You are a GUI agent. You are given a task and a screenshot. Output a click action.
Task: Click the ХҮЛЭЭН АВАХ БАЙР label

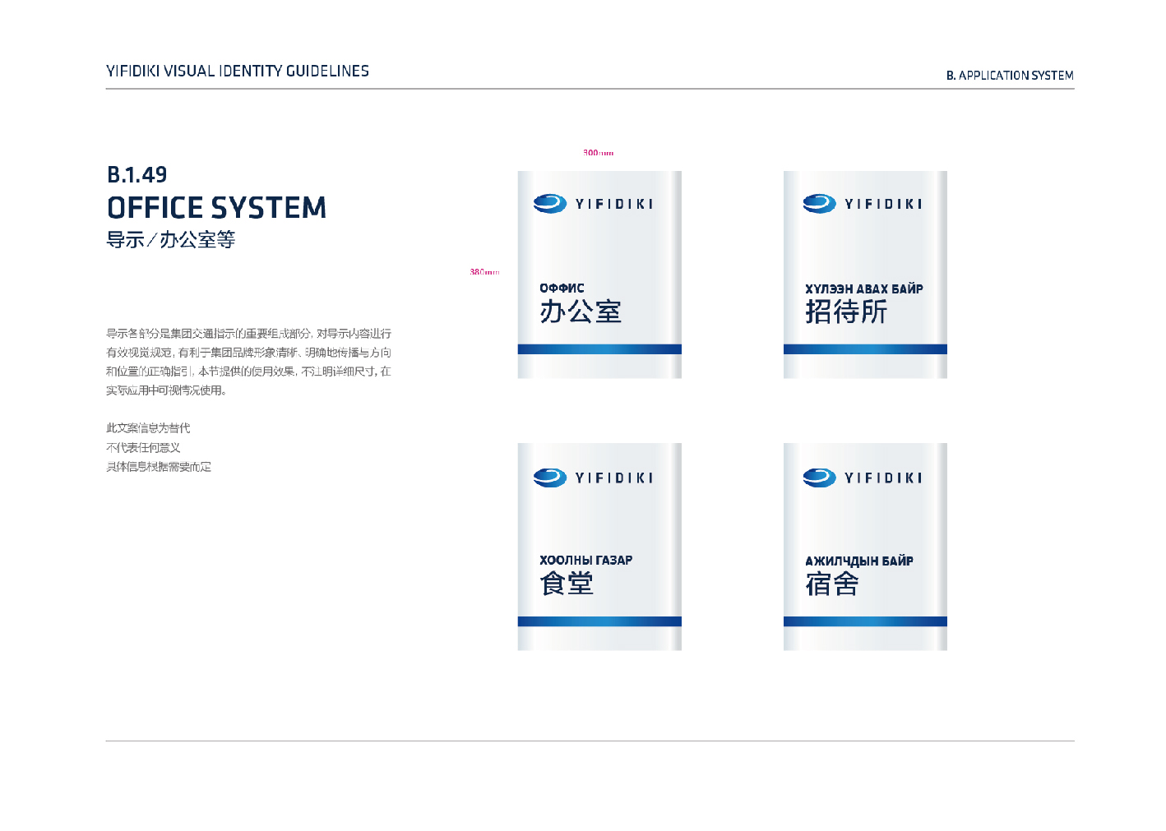pyautogui.click(x=863, y=289)
